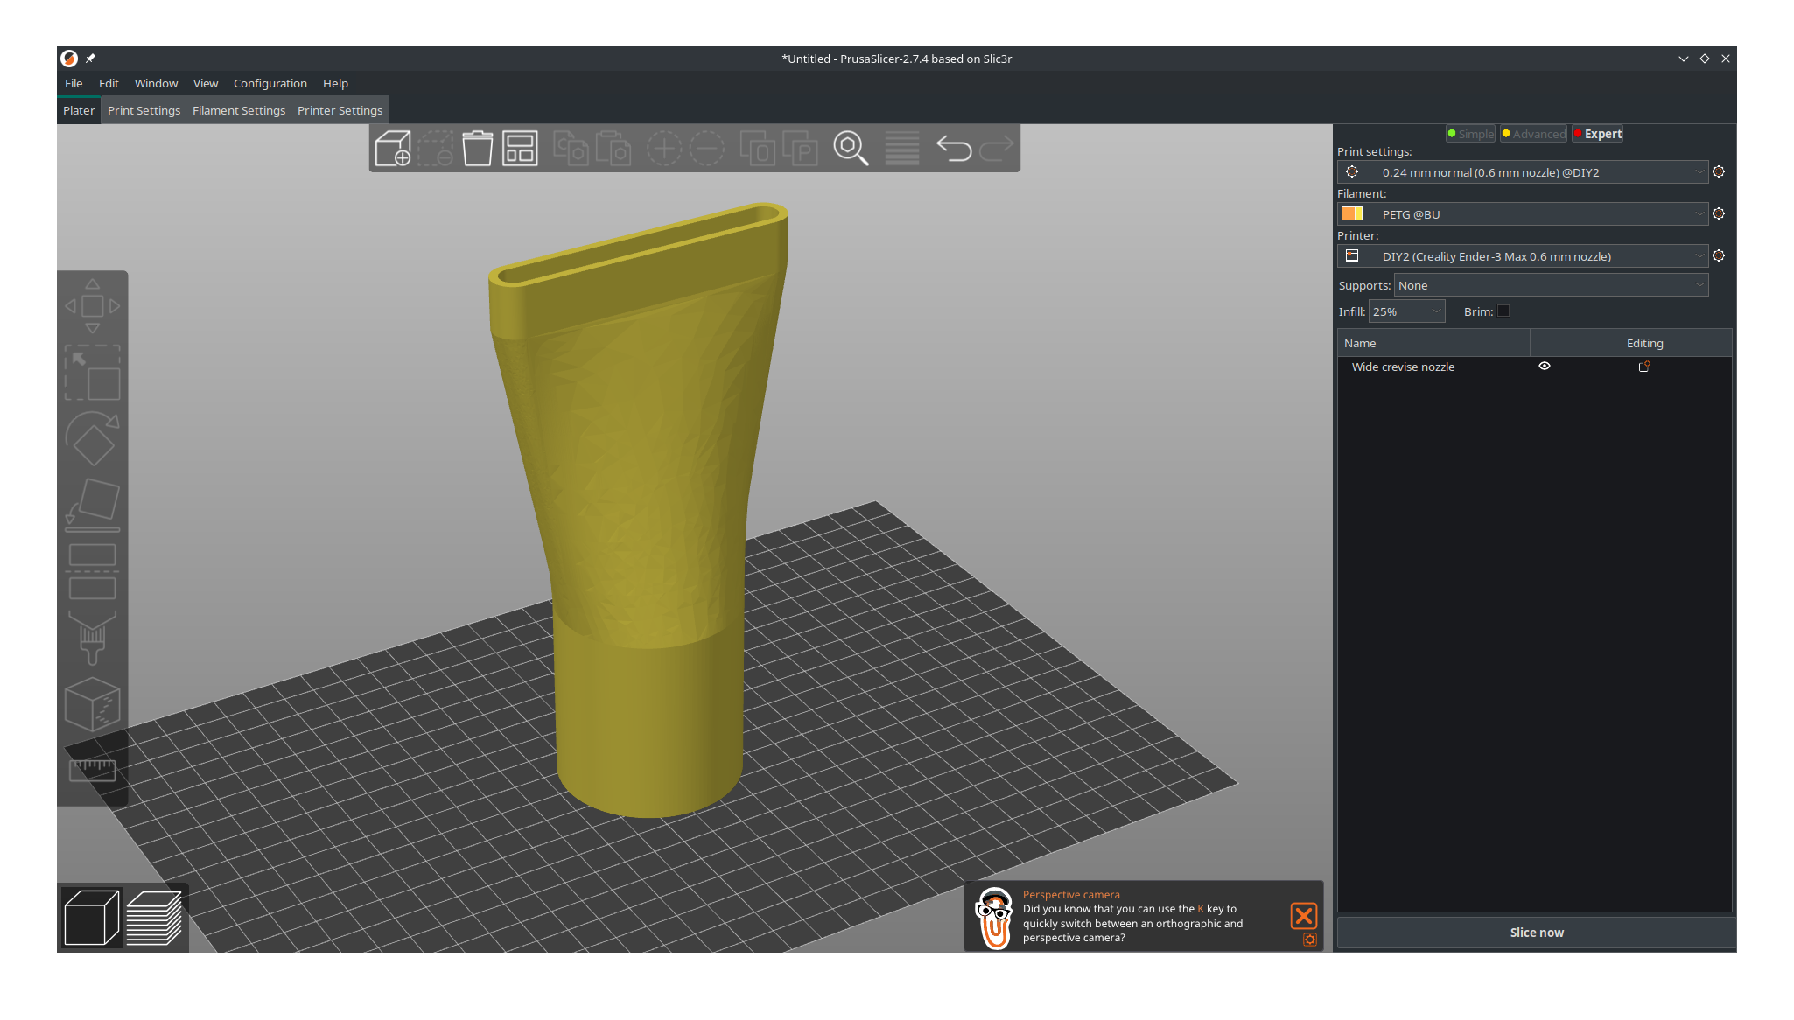Click the Delete all trash icon
Image resolution: width=1794 pixels, height=1020 pixels.
coord(477,148)
